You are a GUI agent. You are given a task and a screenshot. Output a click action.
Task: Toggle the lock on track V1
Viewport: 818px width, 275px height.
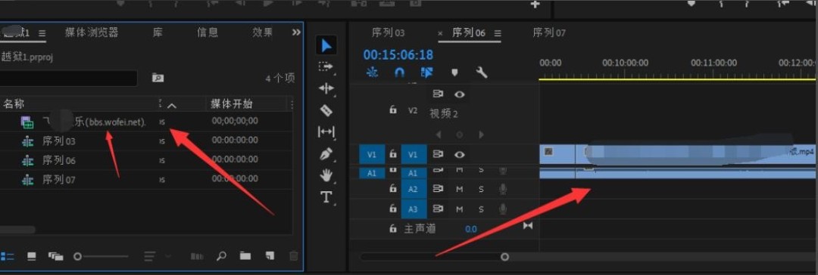[x=393, y=154]
